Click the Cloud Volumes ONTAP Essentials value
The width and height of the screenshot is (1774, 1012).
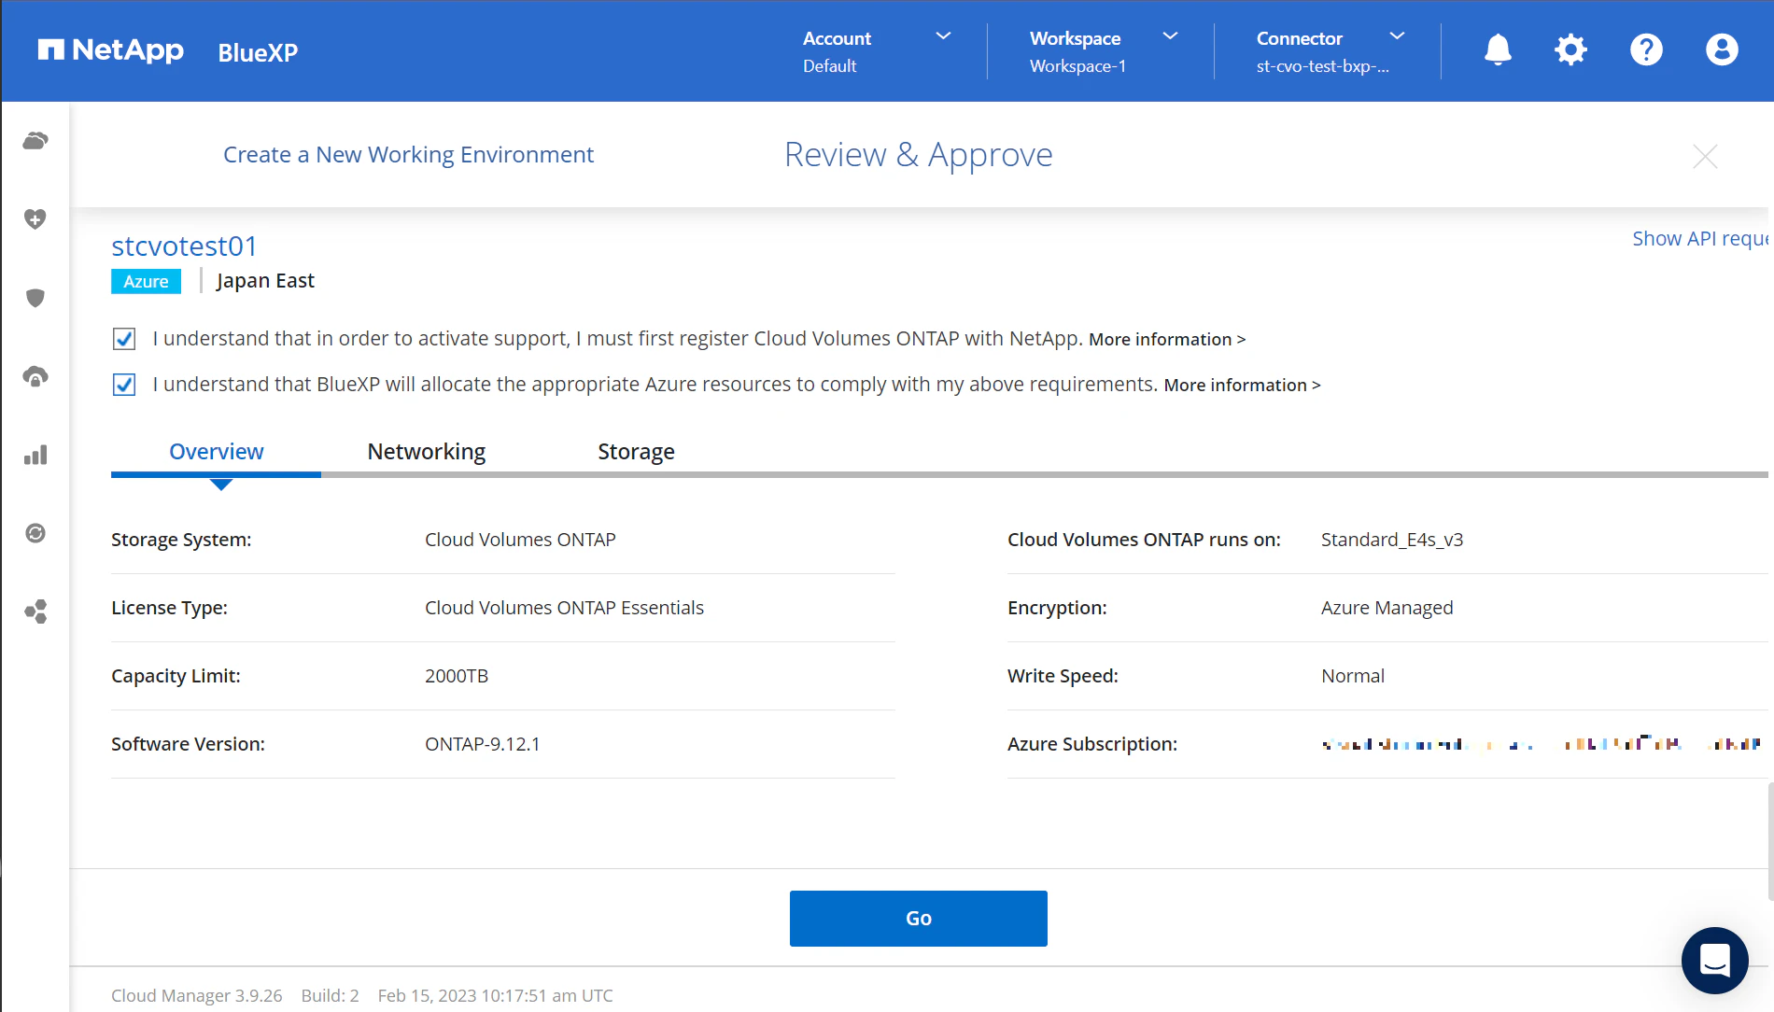[x=564, y=608]
